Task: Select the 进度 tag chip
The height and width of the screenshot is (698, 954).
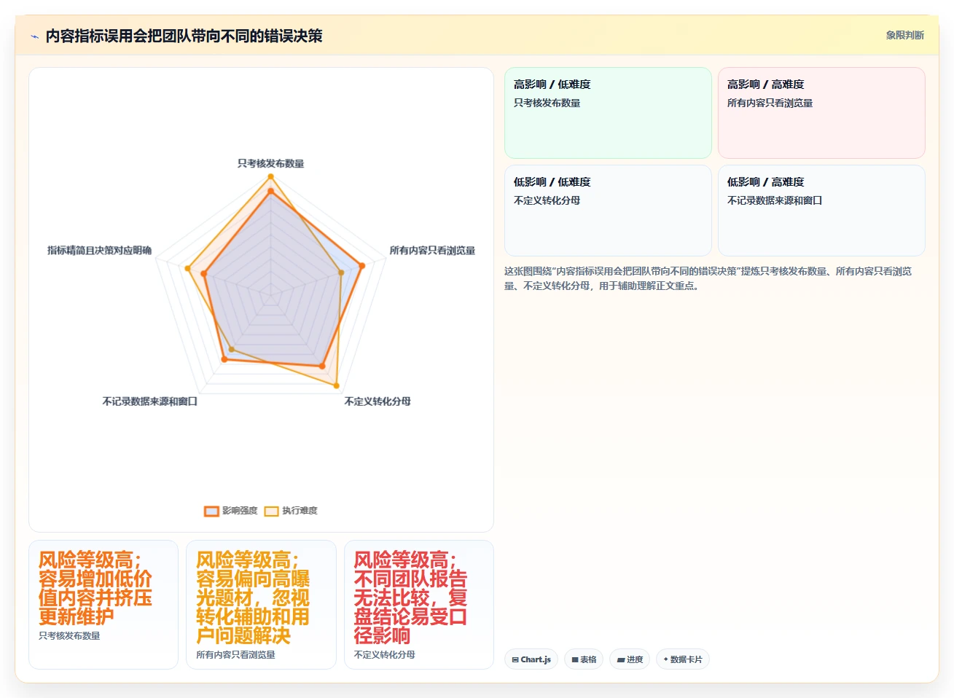Action: 630,659
